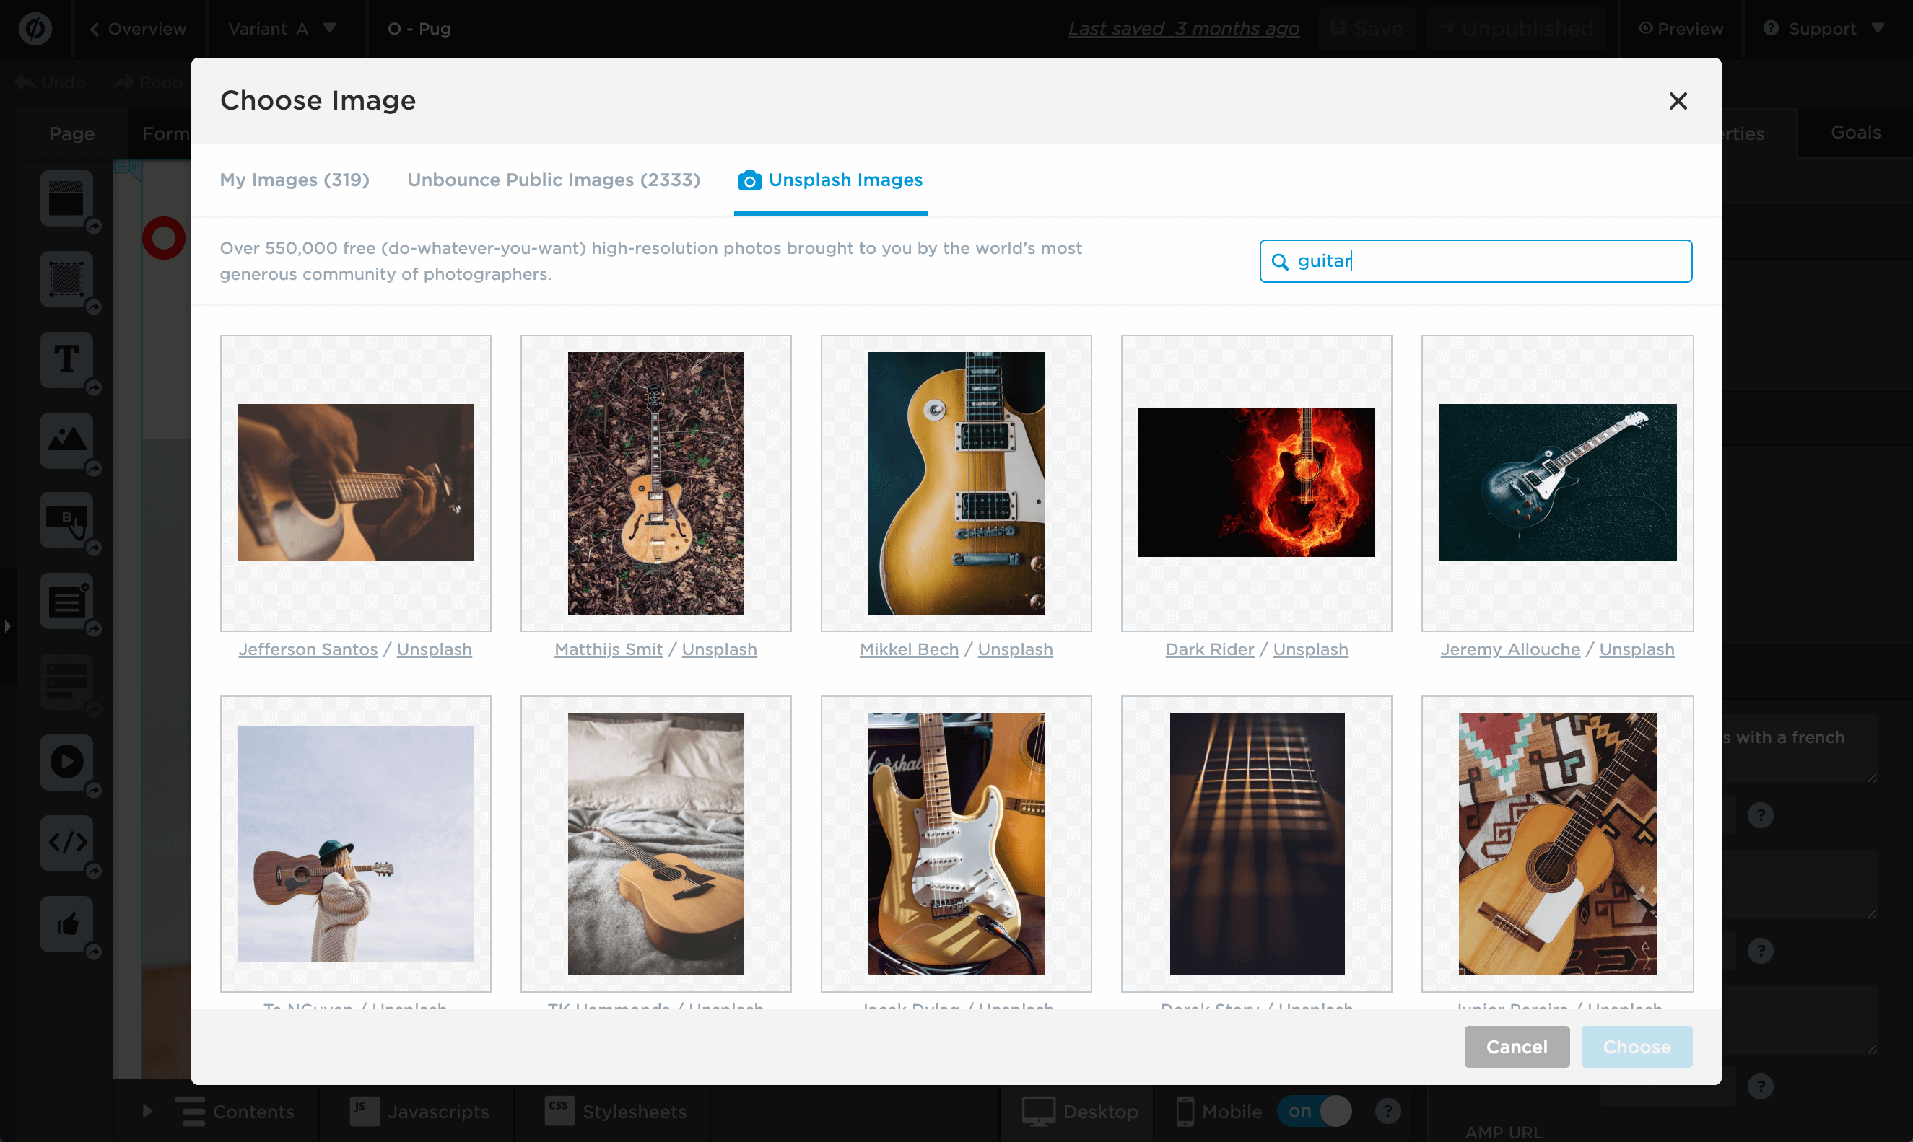The height and width of the screenshot is (1142, 1913).
Task: Click the text widget icon in sidebar
Action: pyautogui.click(x=66, y=359)
